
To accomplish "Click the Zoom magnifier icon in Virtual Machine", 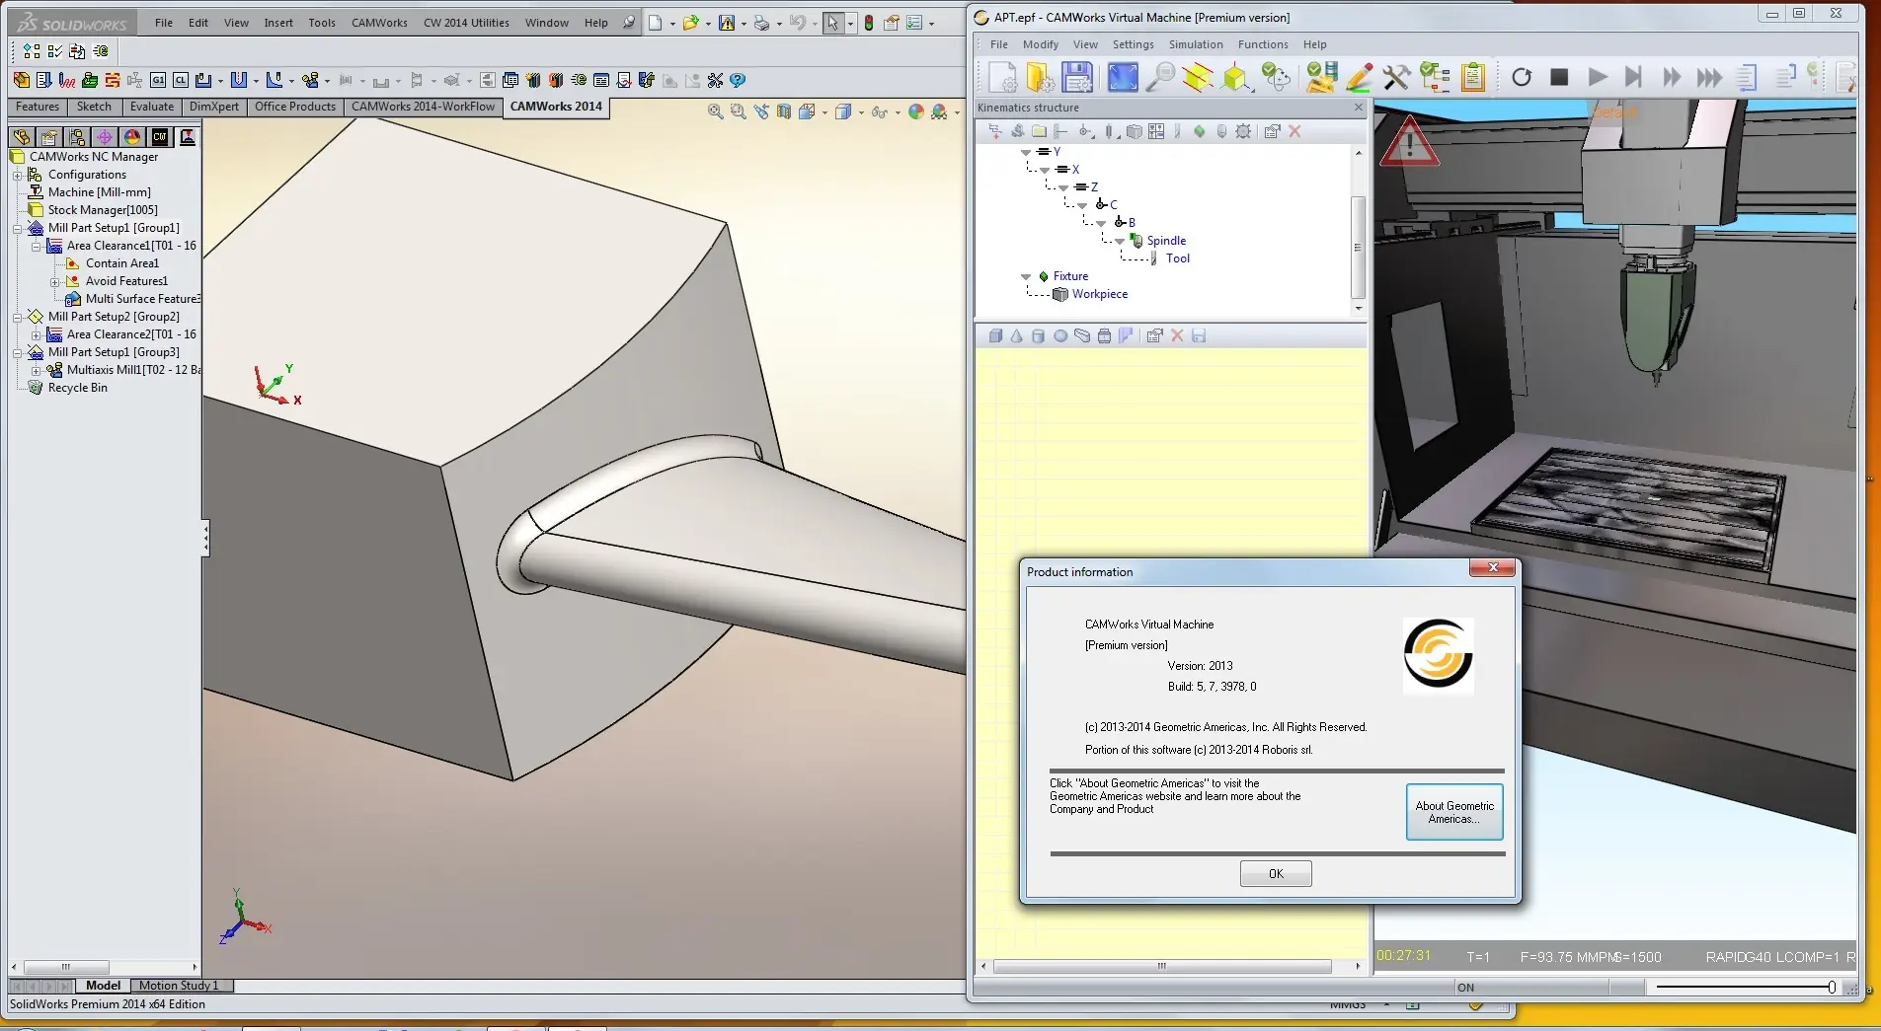I will (1160, 77).
